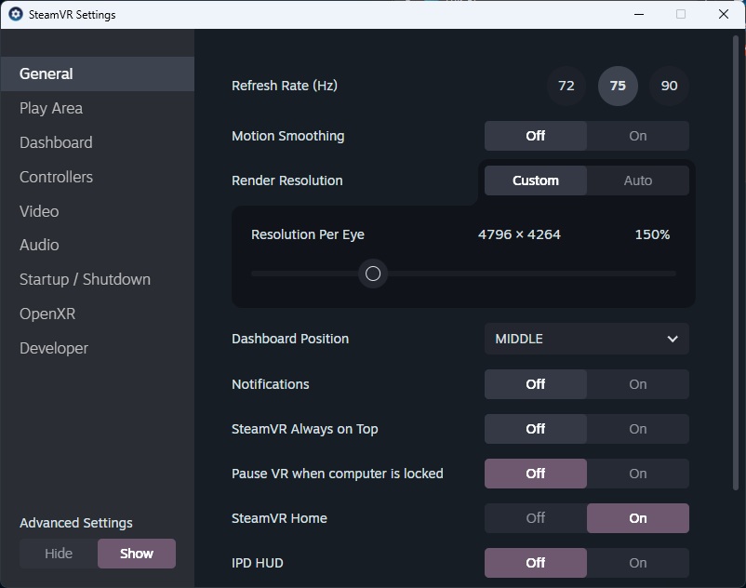Click the 150% resolution percentage value
This screenshot has height=588, width=746.
tap(652, 234)
